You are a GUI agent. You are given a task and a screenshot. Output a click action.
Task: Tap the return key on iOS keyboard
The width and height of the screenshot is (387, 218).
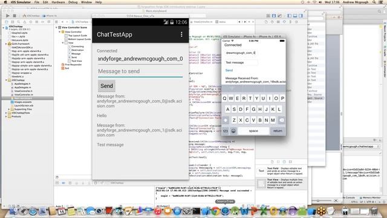coord(278,131)
